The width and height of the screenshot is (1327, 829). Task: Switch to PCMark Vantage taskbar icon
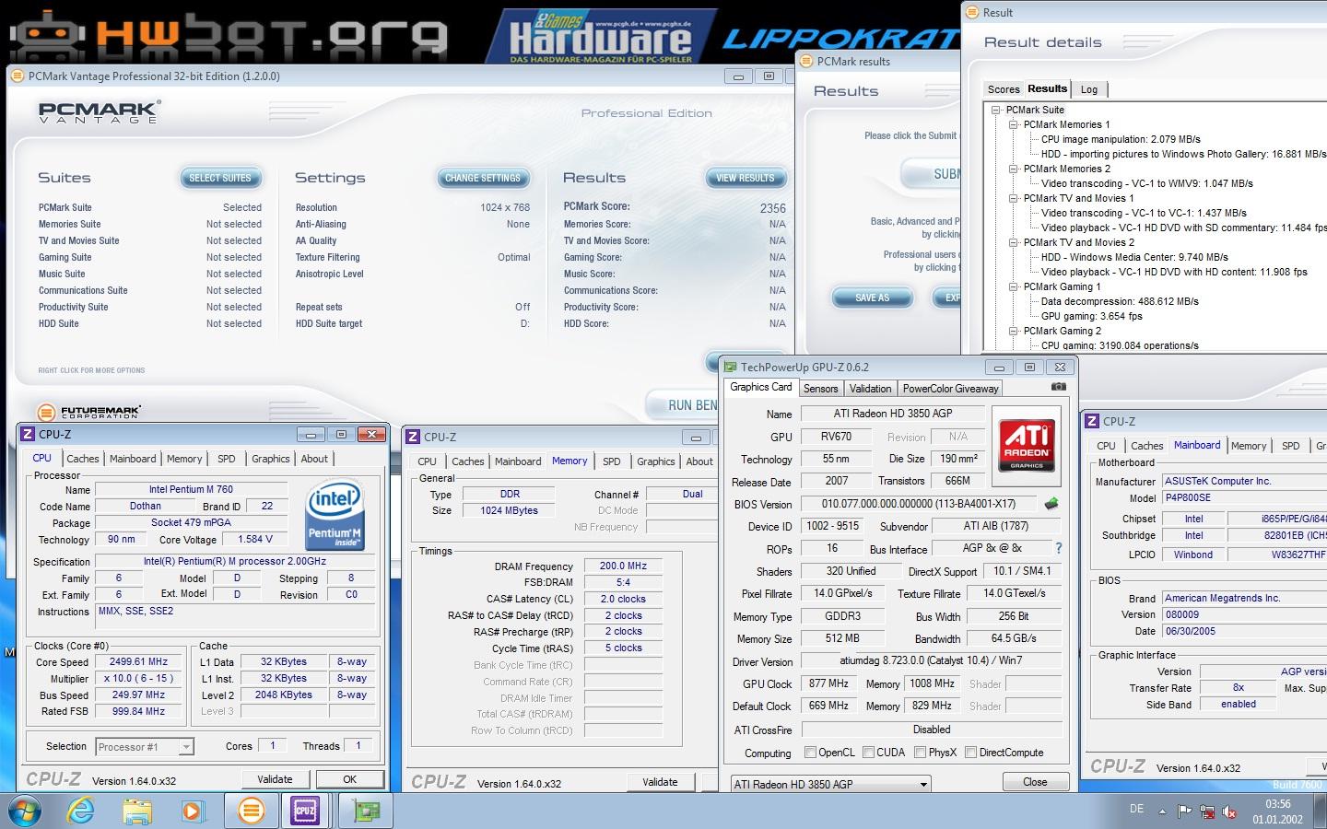(x=251, y=811)
